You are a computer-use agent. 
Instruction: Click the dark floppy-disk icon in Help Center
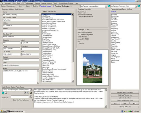pos(31,93)
